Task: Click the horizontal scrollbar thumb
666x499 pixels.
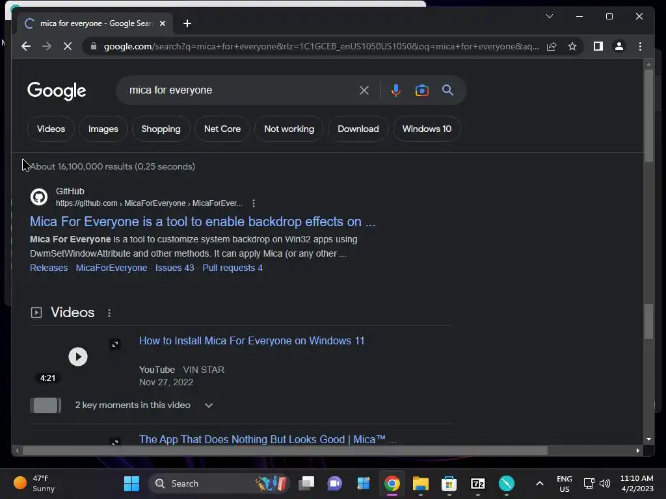Action: point(285,451)
